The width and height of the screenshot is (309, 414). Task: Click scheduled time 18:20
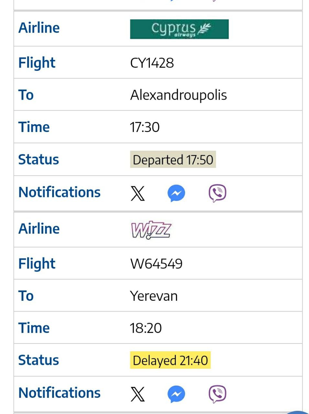tap(146, 328)
